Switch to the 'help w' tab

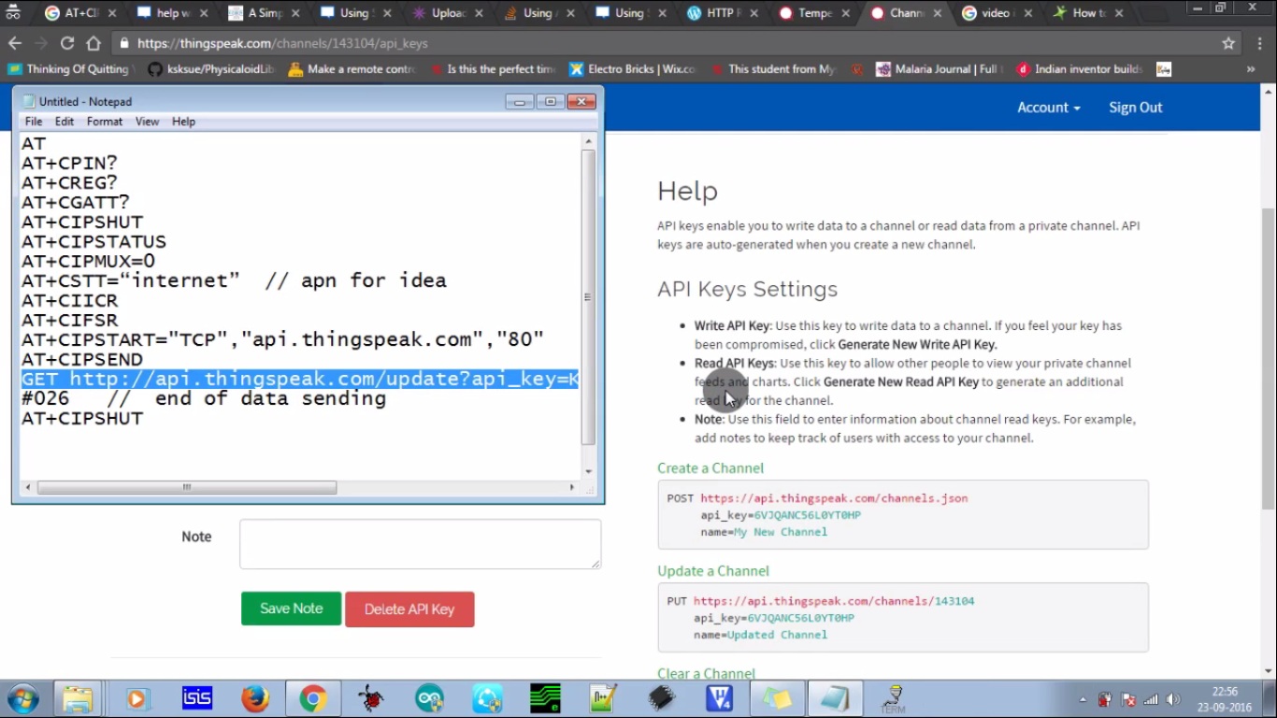click(x=173, y=13)
